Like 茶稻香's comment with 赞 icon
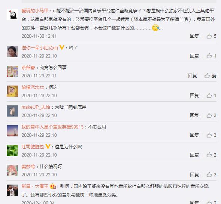Screen dimensions: 221x204 click(x=210, y=76)
